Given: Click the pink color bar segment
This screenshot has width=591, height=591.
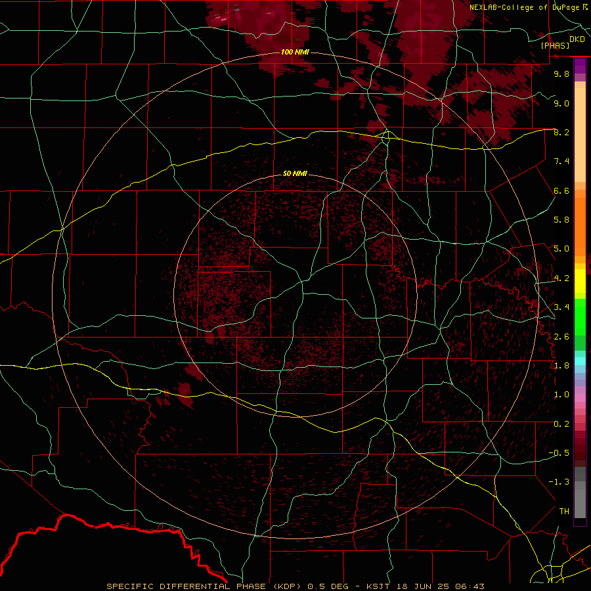Looking at the screenshot, I should [x=580, y=398].
